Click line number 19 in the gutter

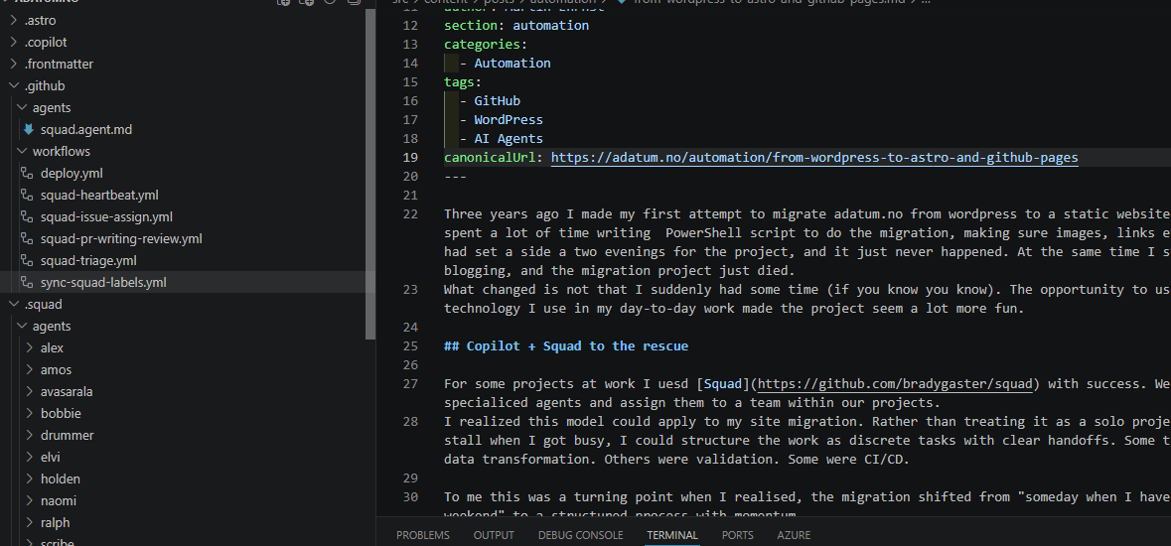pyautogui.click(x=410, y=157)
